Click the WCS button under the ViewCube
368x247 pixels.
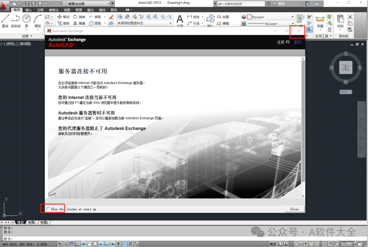(x=346, y=92)
